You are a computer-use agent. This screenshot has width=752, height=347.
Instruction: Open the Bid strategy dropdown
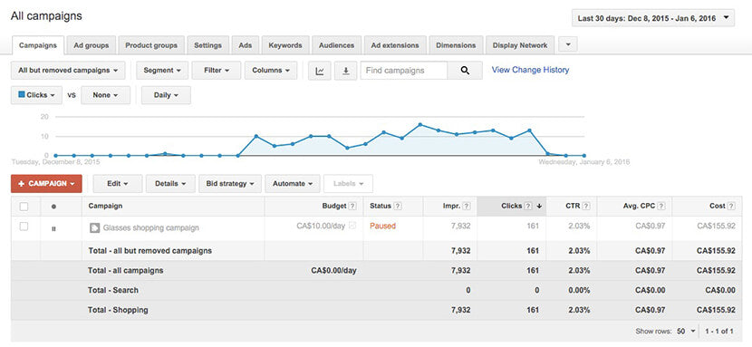(x=230, y=184)
